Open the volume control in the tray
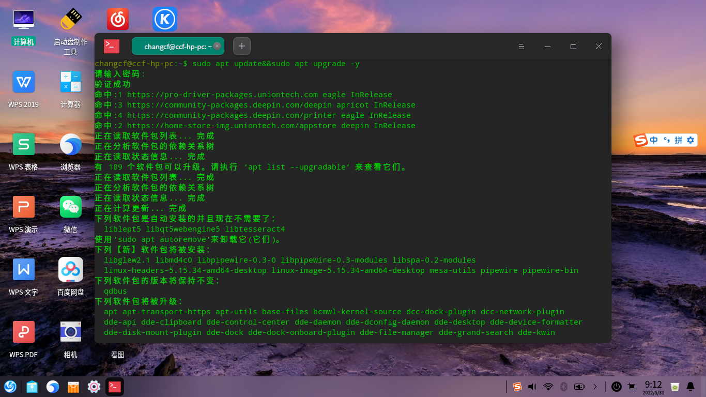 click(x=531, y=386)
